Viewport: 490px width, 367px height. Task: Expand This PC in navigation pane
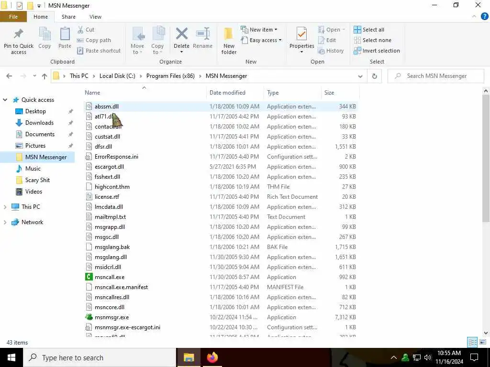click(x=5, y=206)
